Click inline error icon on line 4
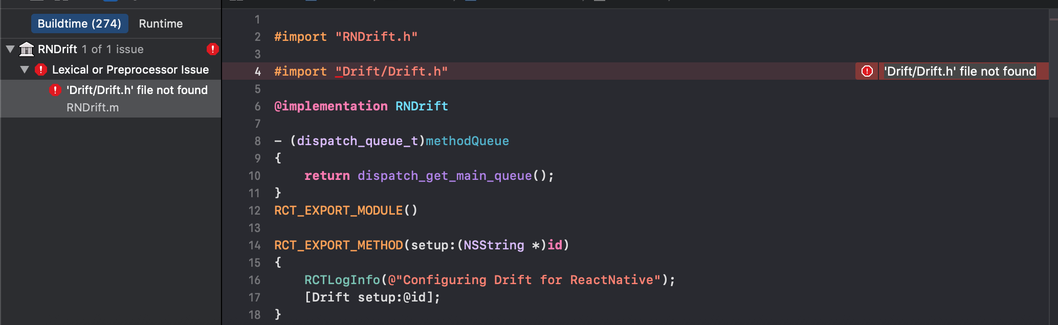The width and height of the screenshot is (1058, 325). (x=867, y=71)
